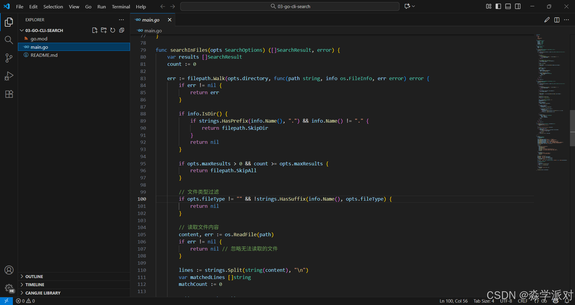
Task: Click os.ReadFile on line 105
Action: [240, 234]
